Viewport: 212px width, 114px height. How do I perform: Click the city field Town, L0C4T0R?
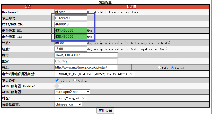coord(86,55)
